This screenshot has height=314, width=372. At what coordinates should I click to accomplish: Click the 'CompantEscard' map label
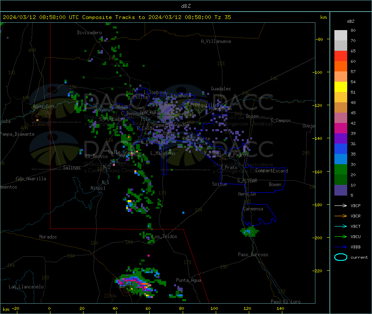(x=272, y=171)
